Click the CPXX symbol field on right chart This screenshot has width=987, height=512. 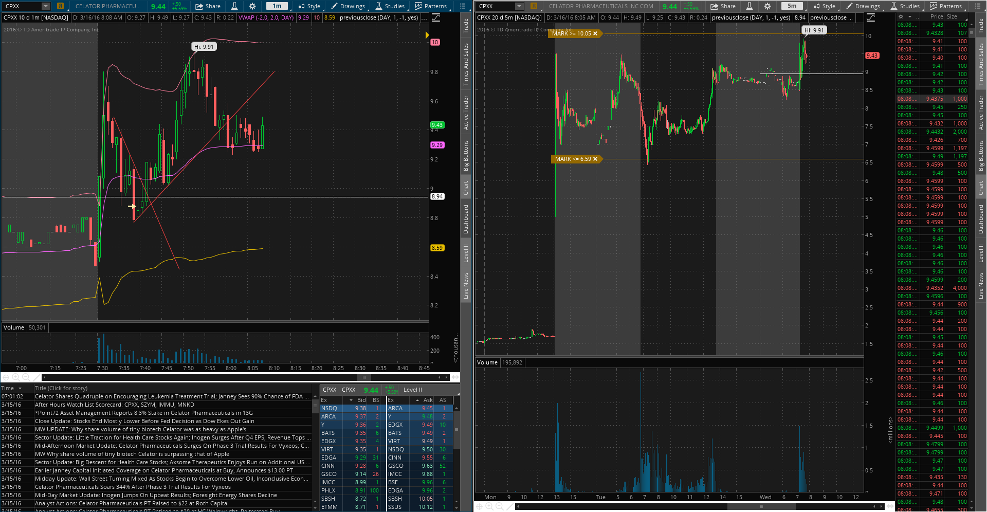coord(496,6)
